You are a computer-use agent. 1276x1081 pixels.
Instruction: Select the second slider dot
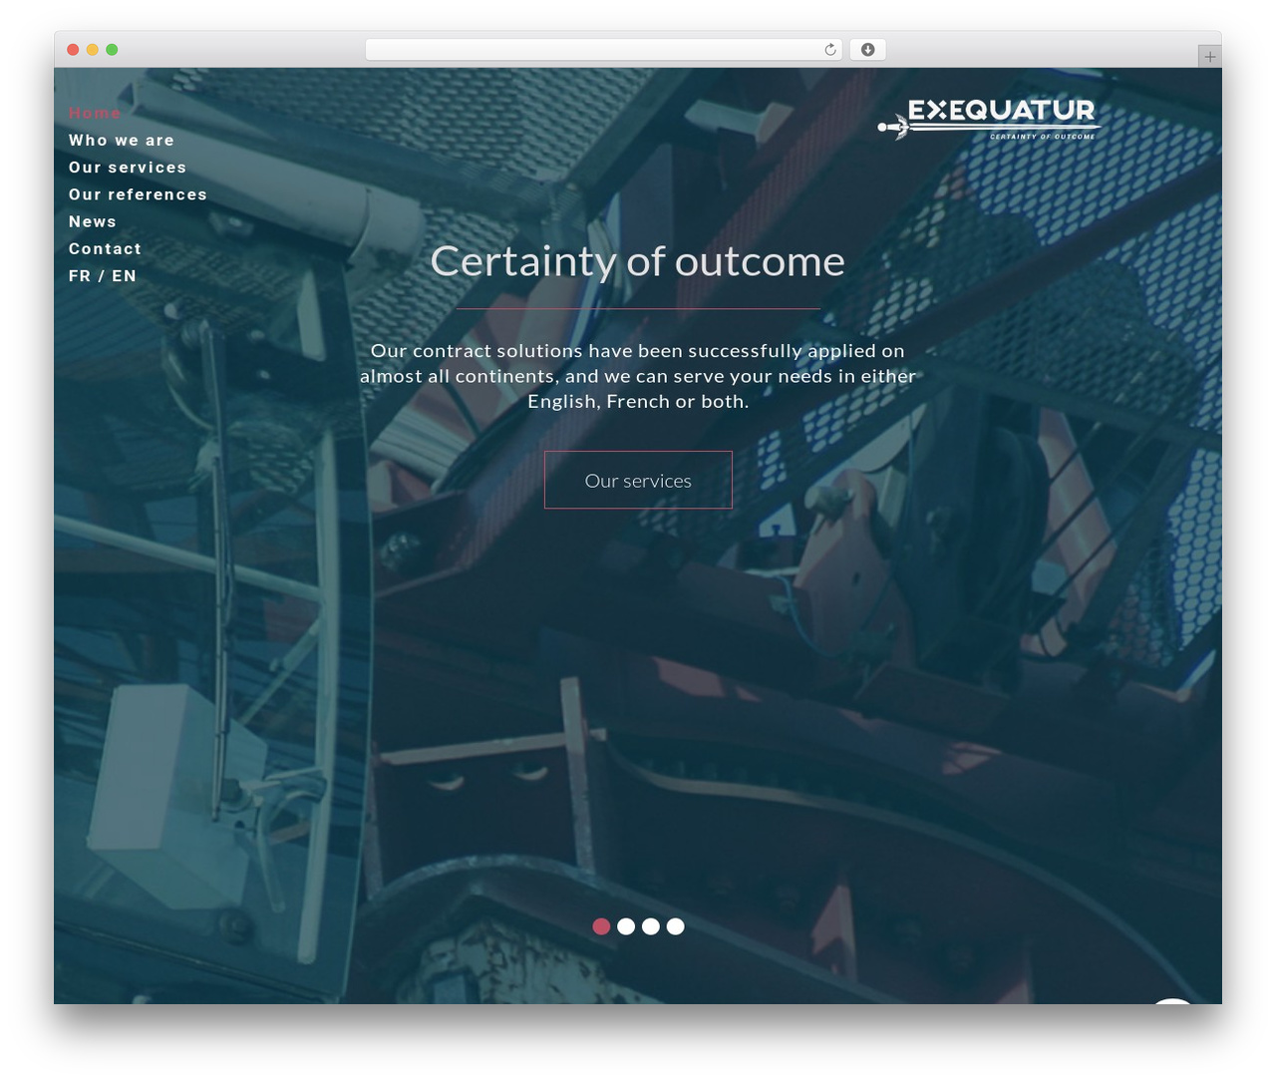click(x=626, y=926)
